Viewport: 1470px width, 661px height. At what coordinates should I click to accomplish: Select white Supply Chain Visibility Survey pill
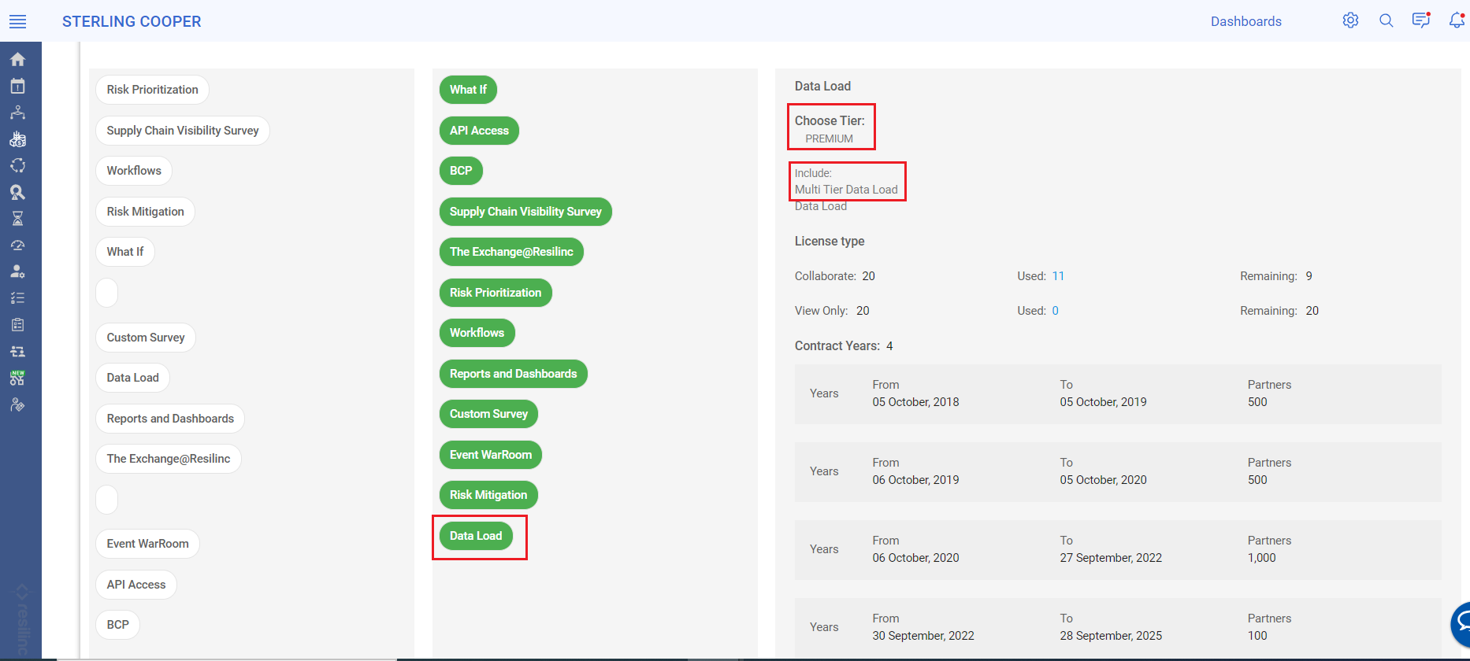pos(183,131)
